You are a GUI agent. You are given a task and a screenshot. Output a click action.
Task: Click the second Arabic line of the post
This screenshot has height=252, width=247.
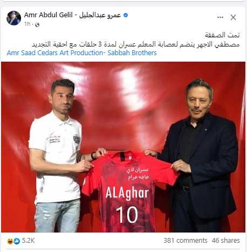[x=136, y=44]
